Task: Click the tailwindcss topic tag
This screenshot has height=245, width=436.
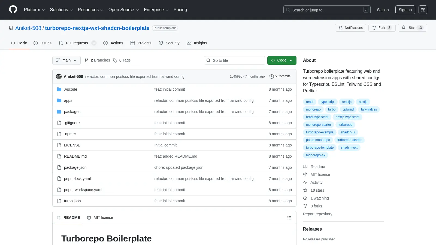Action: 369,109
